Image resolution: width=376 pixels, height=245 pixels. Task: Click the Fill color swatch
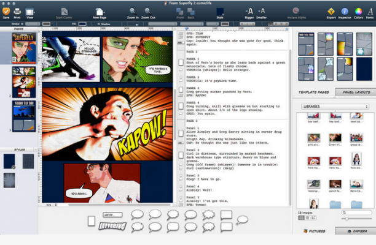point(82,24)
